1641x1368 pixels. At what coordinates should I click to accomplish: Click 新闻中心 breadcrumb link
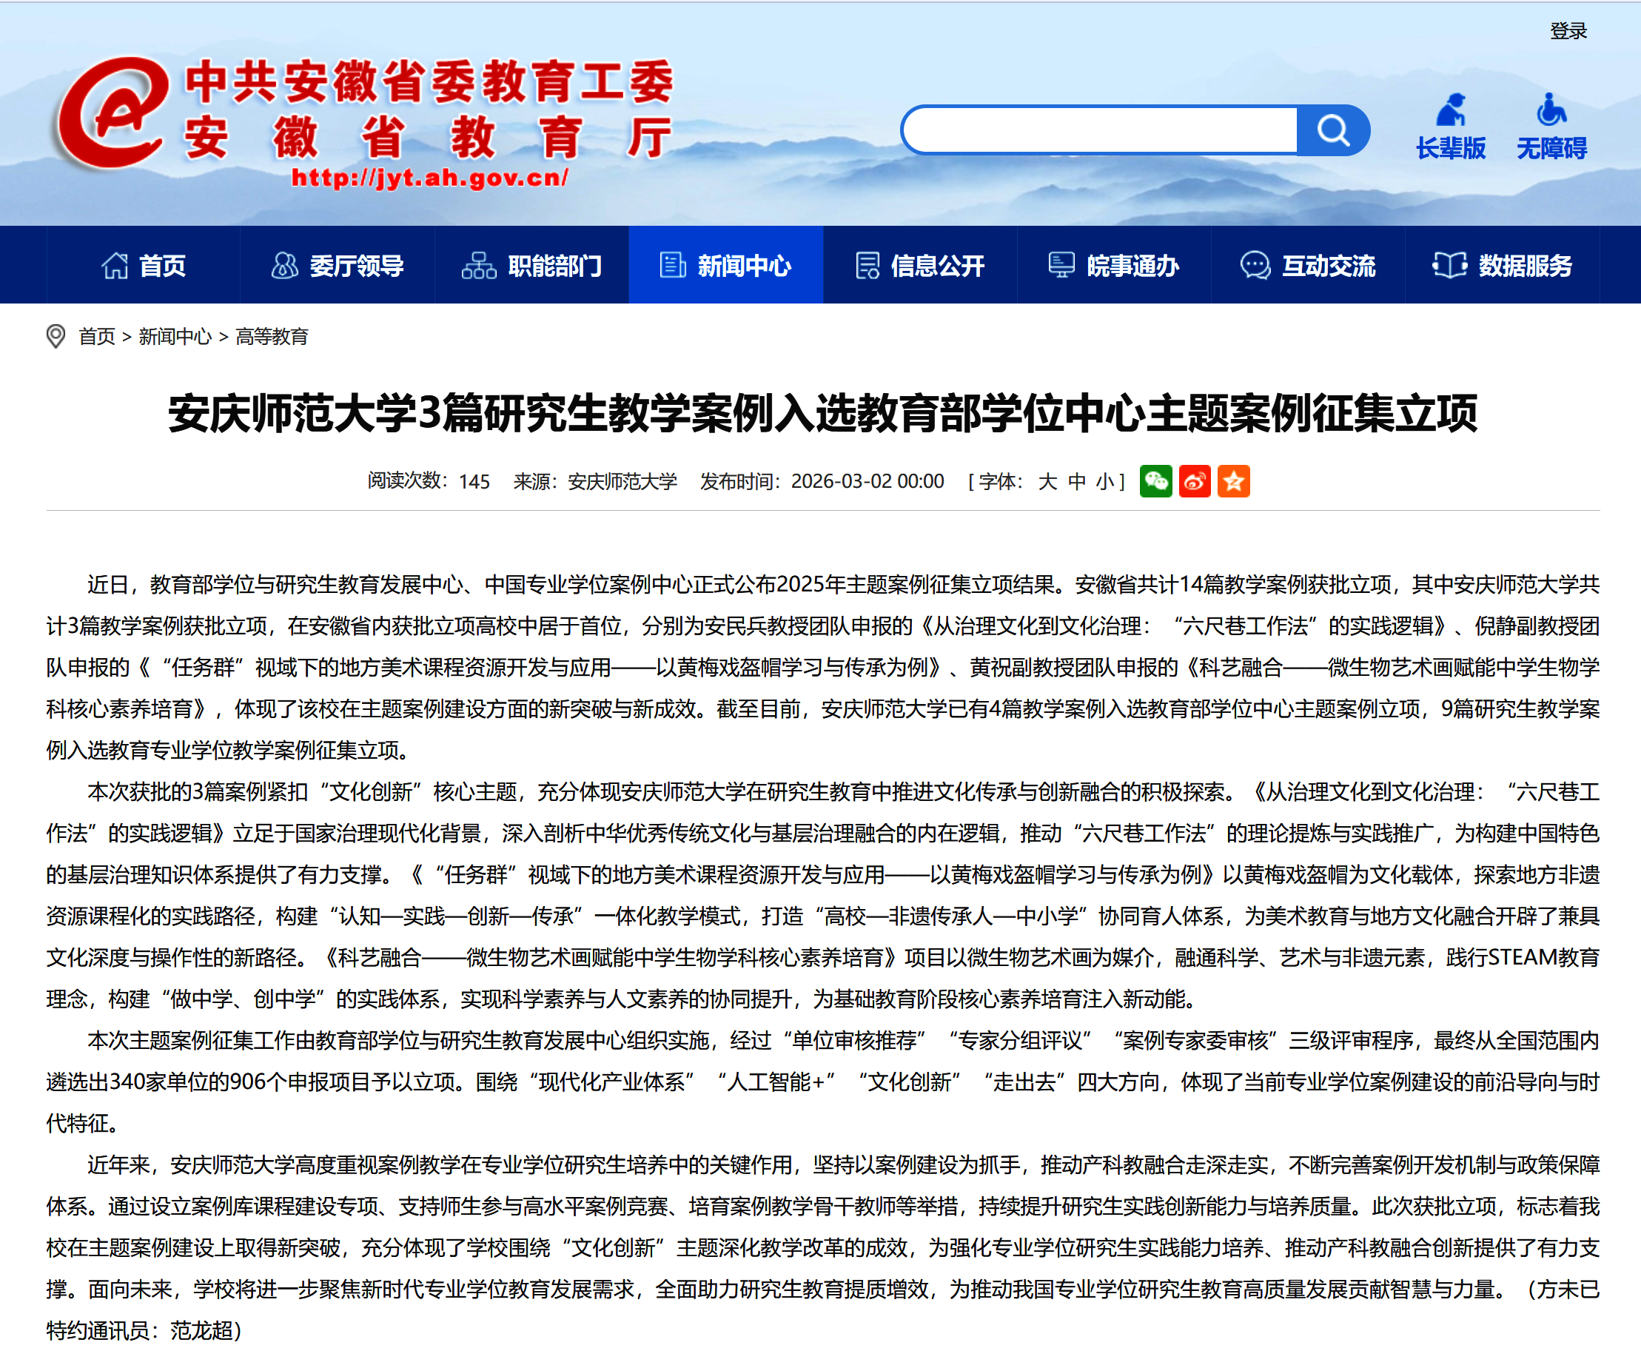pyautogui.click(x=175, y=336)
